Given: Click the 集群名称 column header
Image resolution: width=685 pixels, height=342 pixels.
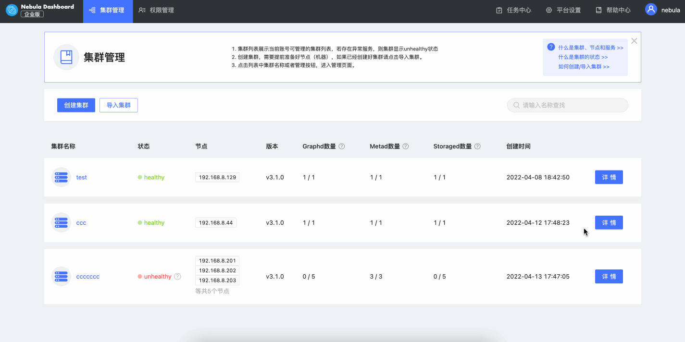Looking at the screenshot, I should coord(63,147).
